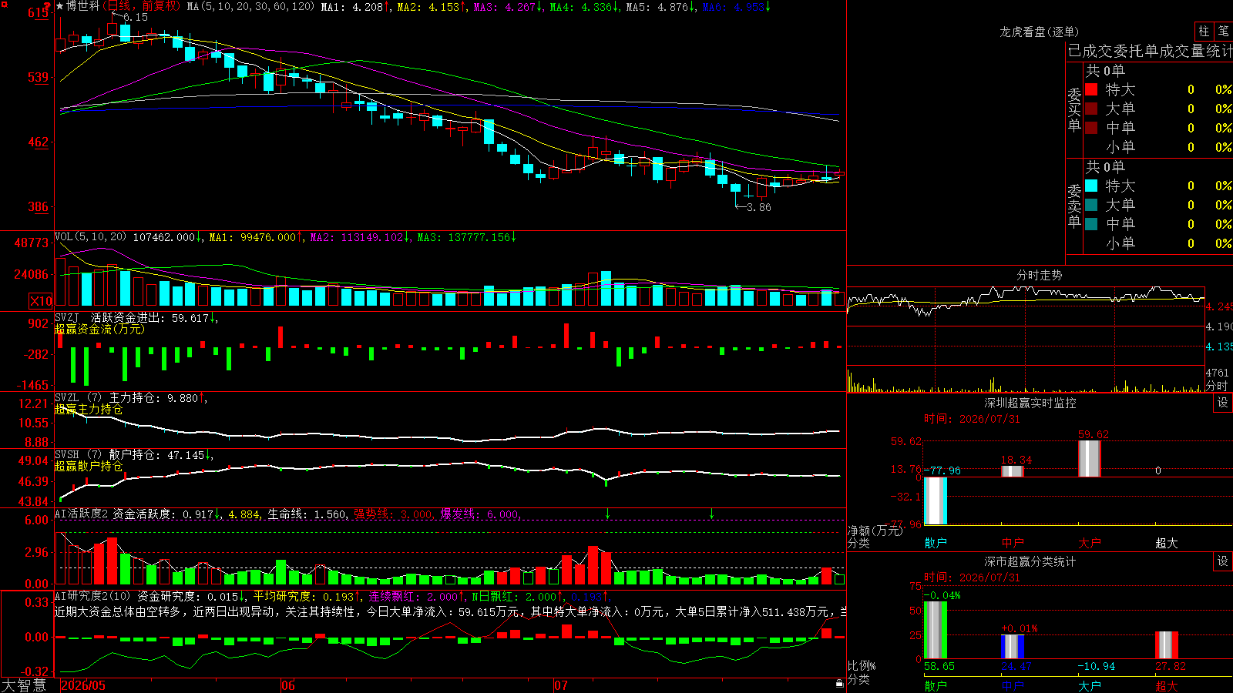Click the magenta MA3: 4.267 value
The image size is (1233, 693).
pyautogui.click(x=508, y=7)
